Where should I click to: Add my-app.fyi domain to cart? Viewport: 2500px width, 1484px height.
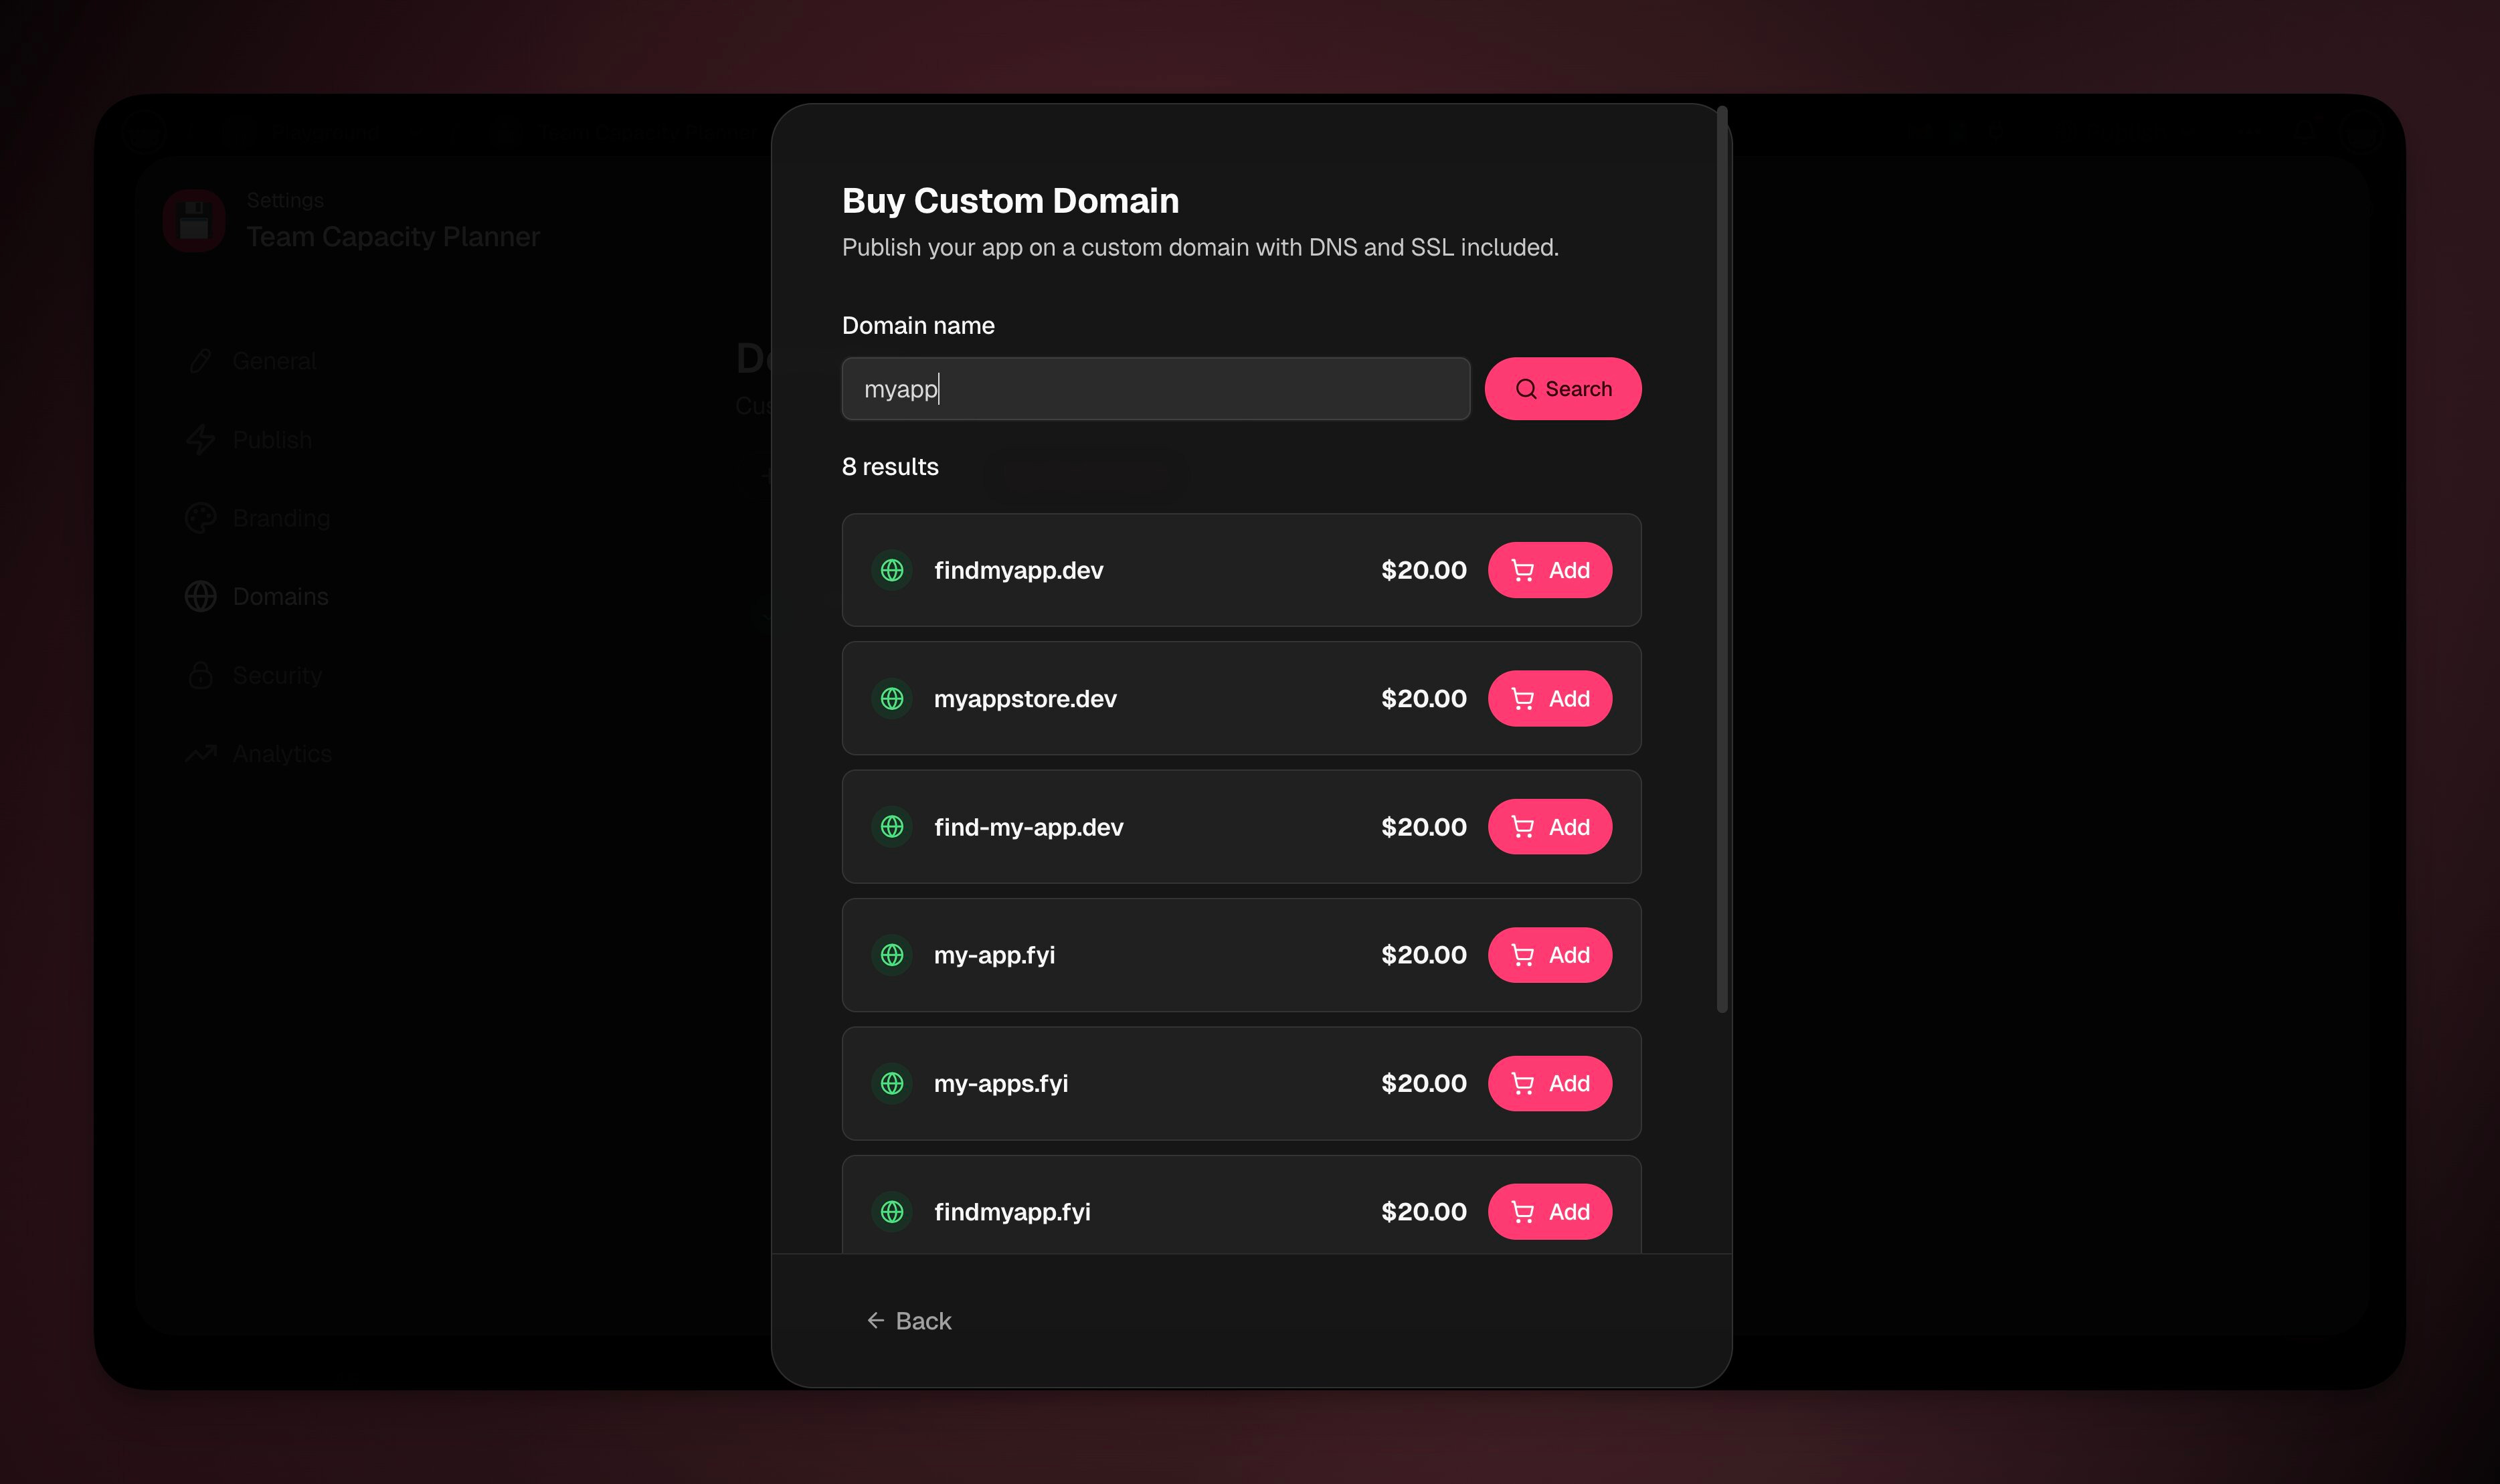click(1549, 955)
